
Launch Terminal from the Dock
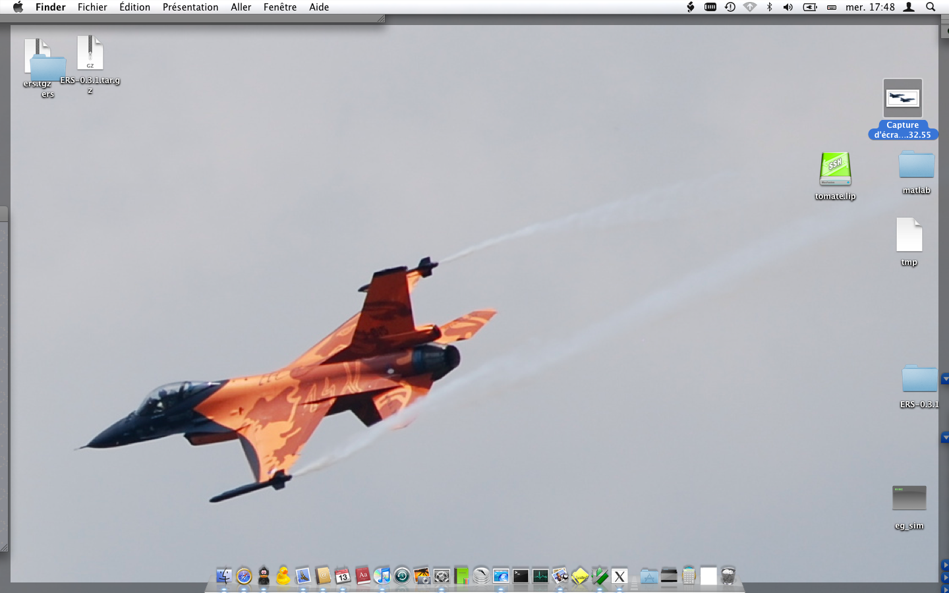pos(521,576)
